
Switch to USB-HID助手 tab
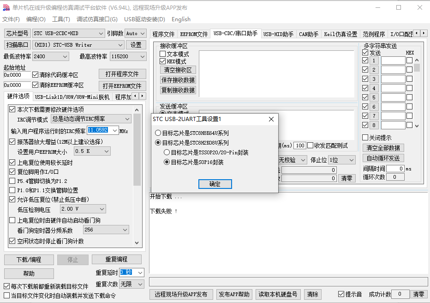pyautogui.click(x=278, y=34)
